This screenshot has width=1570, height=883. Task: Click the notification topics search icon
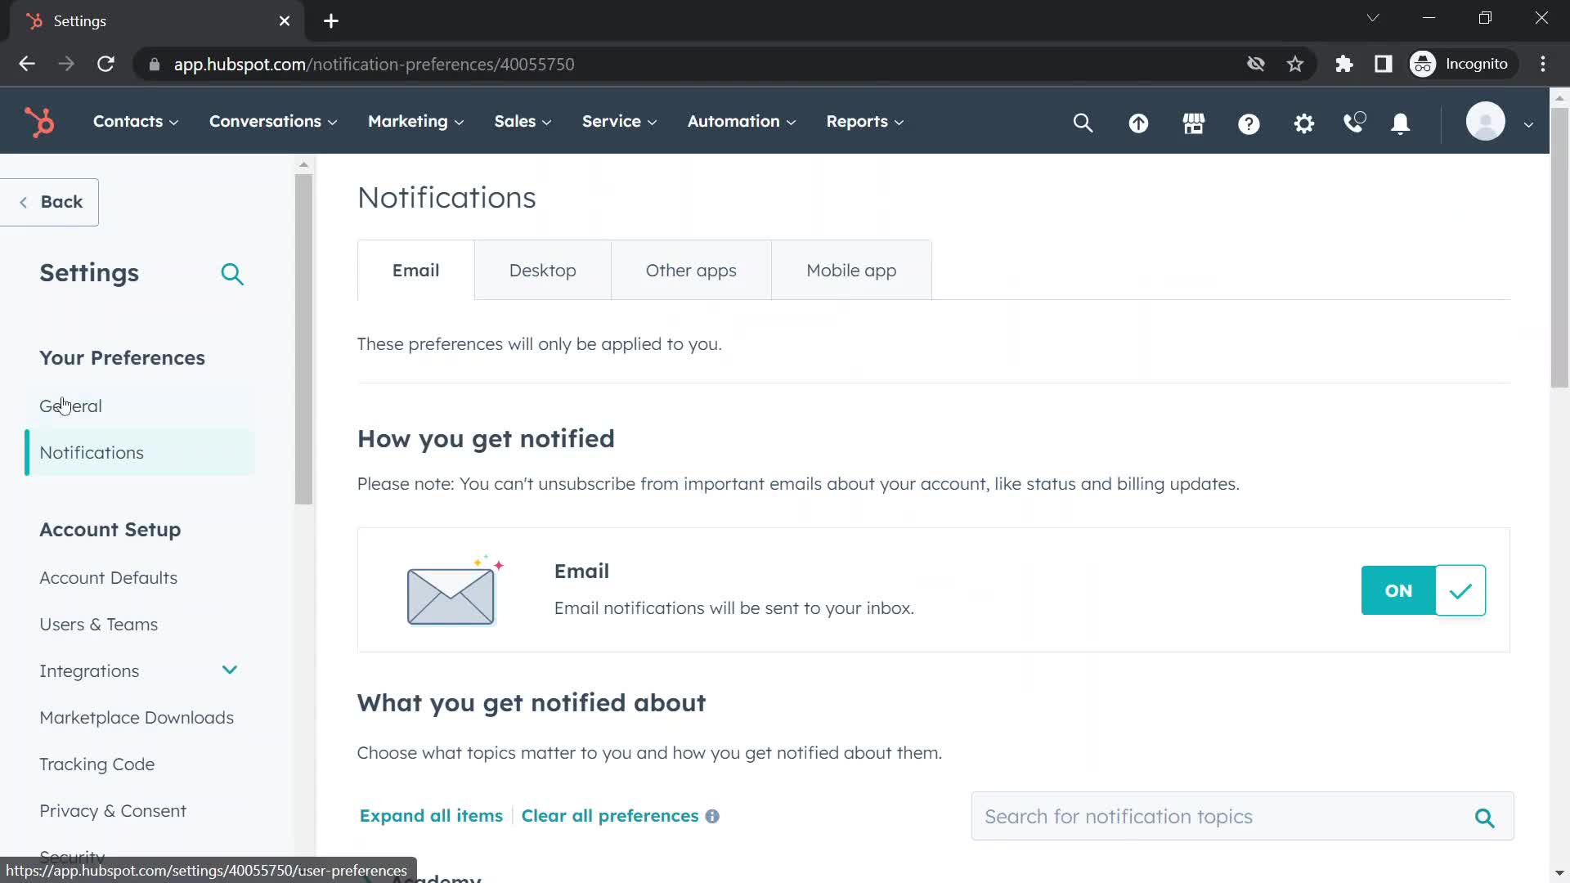[1487, 818]
